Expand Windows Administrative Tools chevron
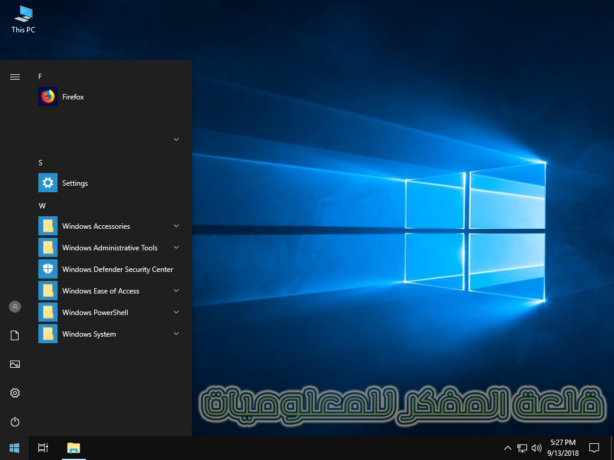Viewport: 614px width, 460px height. 176,247
